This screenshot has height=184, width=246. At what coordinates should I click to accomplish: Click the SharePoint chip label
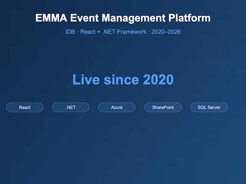tap(163, 107)
